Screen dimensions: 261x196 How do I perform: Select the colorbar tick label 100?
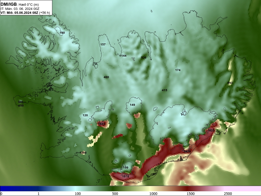(78, 194)
